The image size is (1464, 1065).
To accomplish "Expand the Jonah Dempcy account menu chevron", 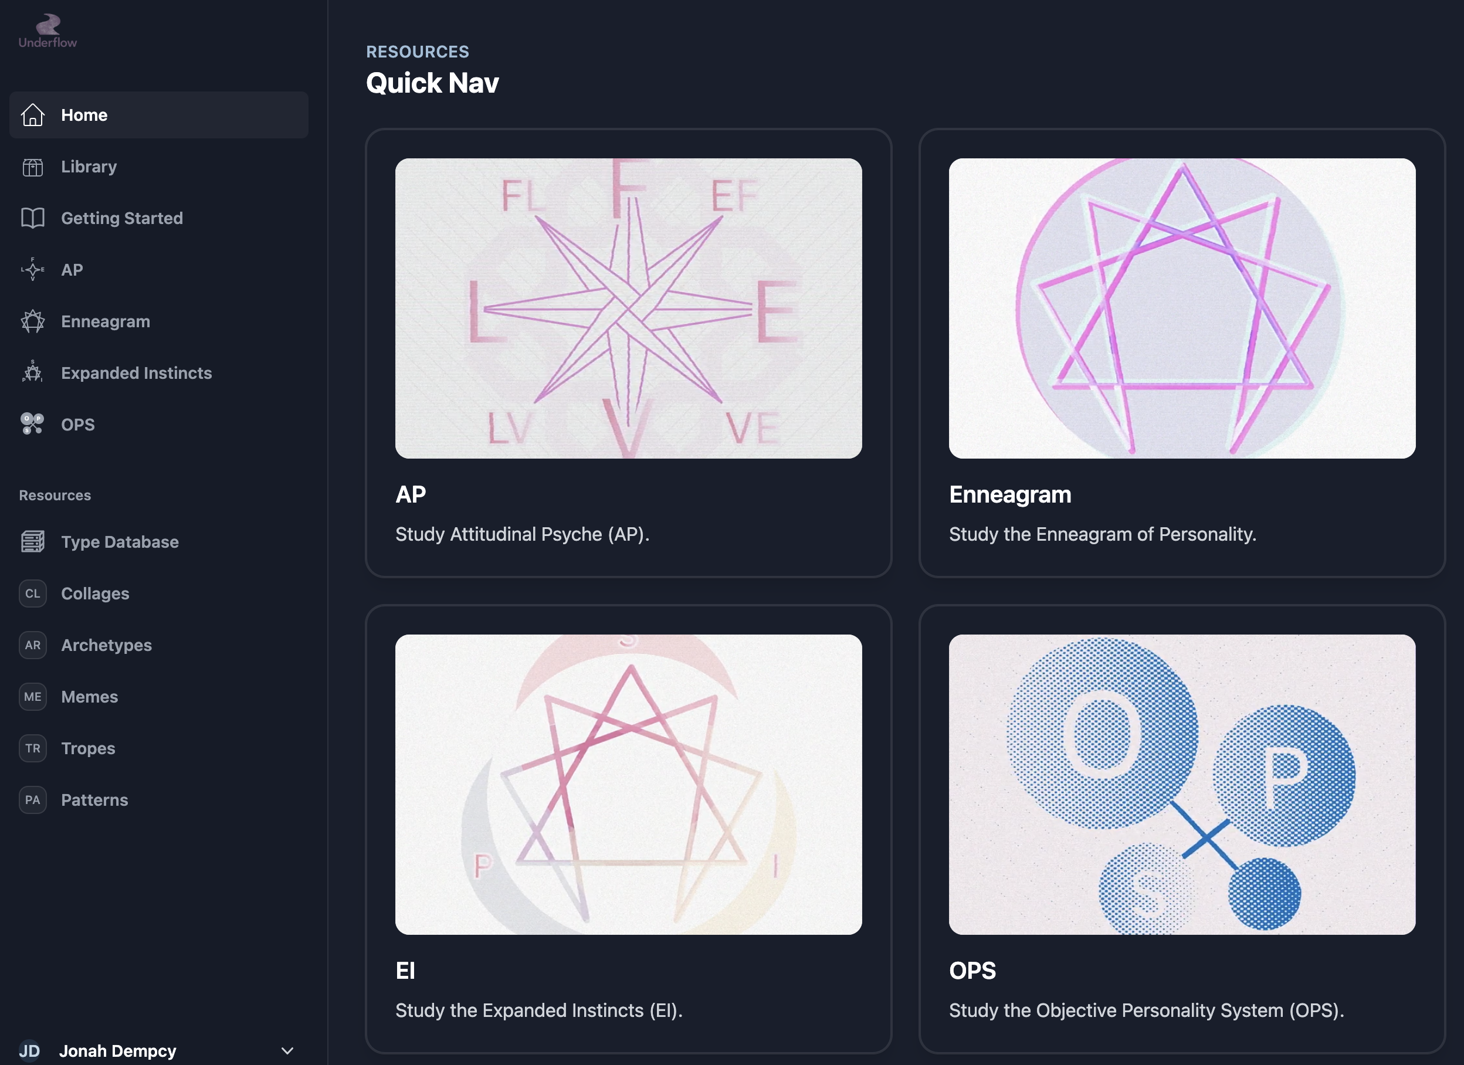I will [287, 1051].
